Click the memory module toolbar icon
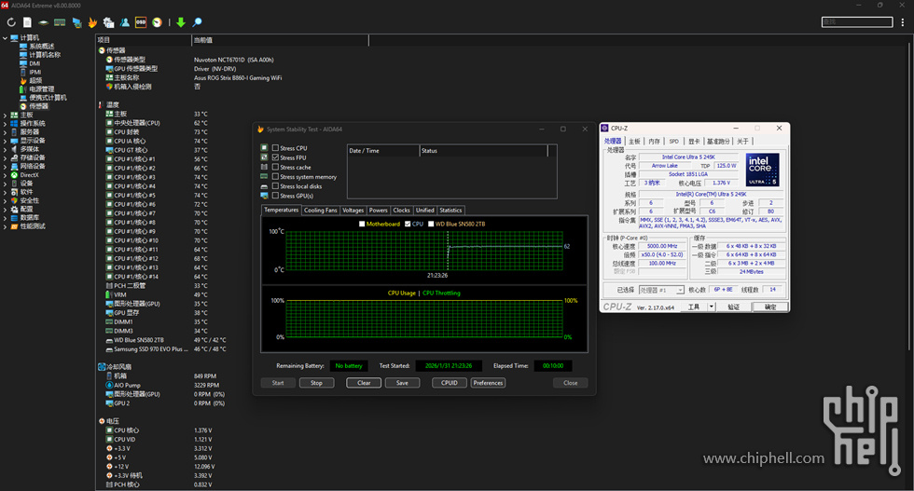 pos(60,22)
